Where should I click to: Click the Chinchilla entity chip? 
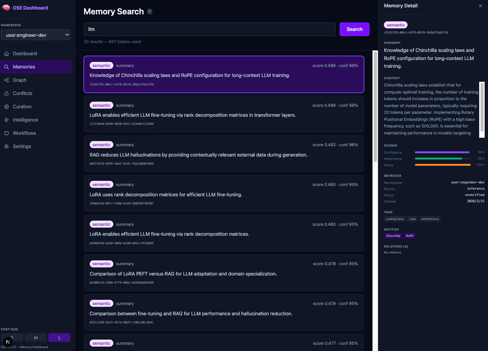pyautogui.click(x=393, y=236)
